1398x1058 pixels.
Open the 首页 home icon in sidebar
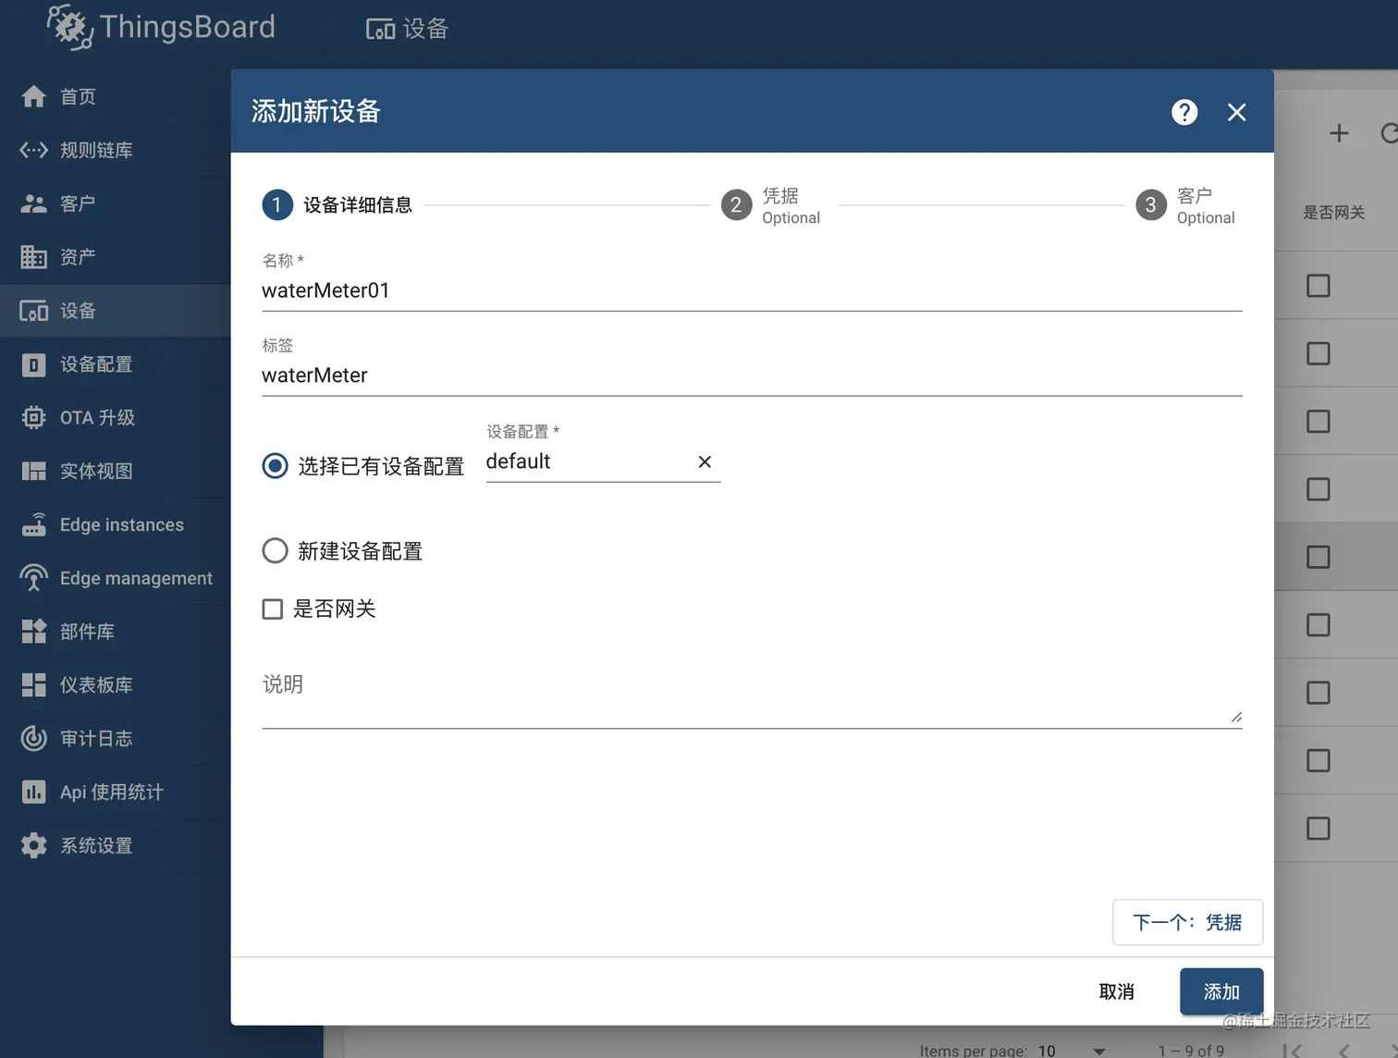click(33, 96)
